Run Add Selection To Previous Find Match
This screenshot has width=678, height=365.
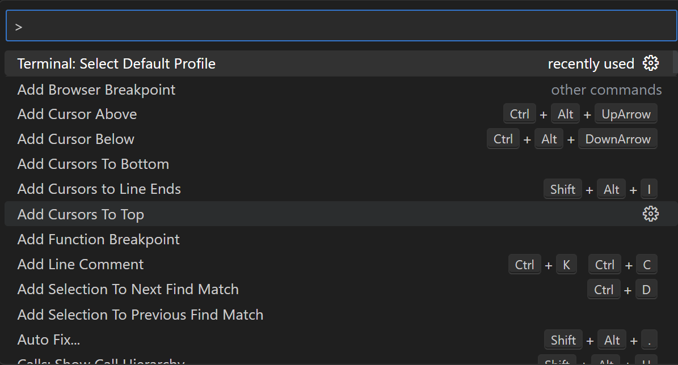(140, 315)
